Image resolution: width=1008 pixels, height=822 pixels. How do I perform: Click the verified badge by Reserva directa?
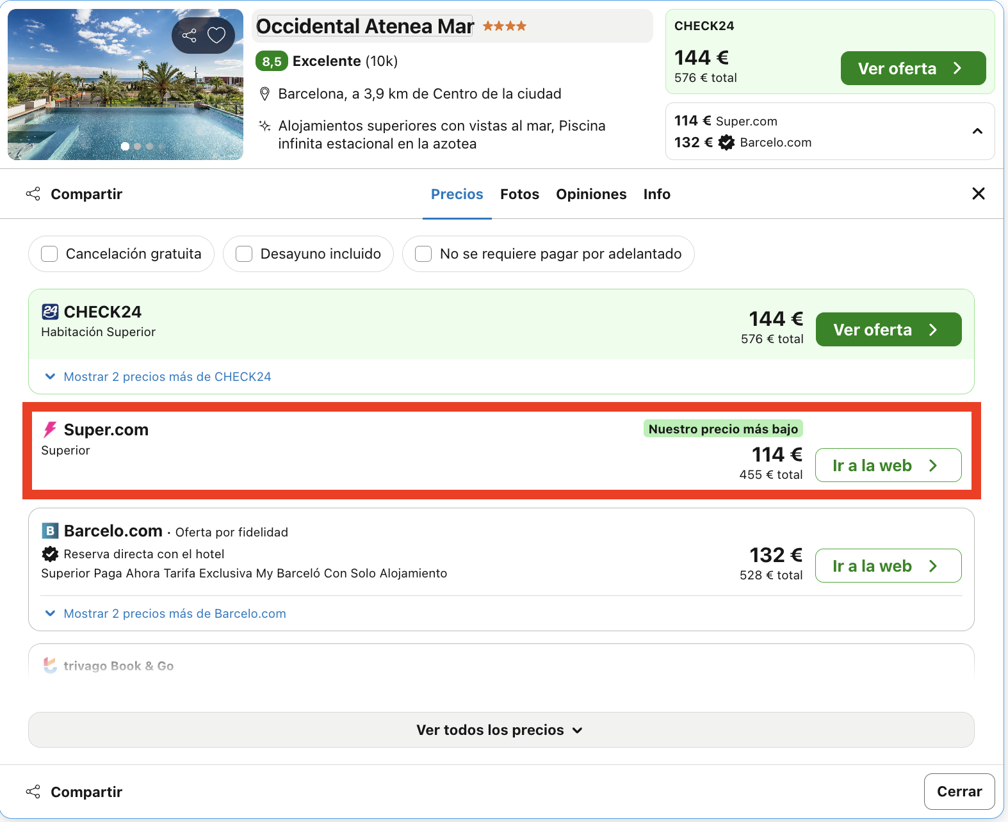coord(50,554)
